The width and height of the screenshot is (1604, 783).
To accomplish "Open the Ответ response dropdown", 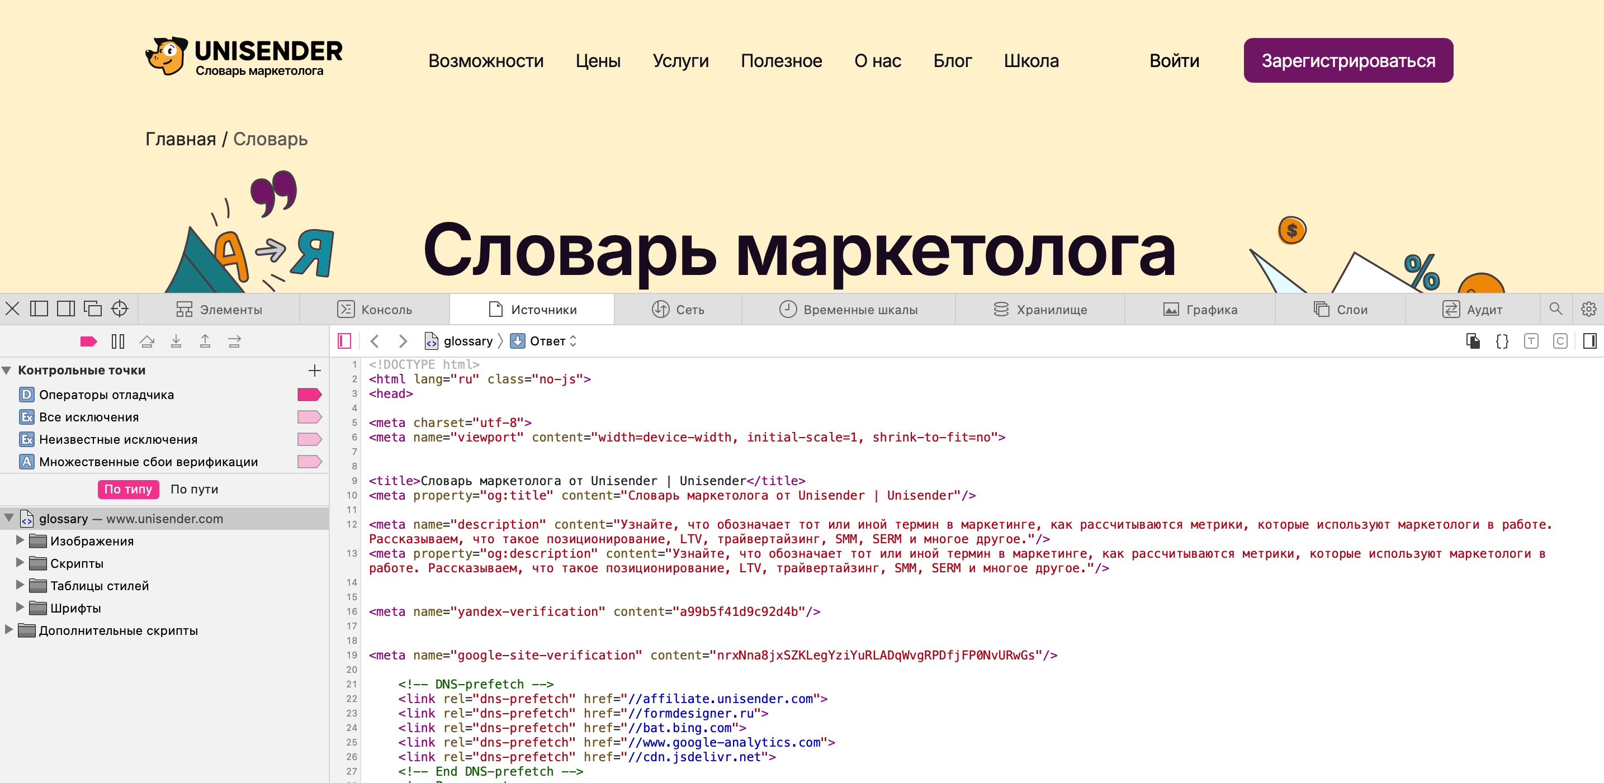I will tap(543, 341).
